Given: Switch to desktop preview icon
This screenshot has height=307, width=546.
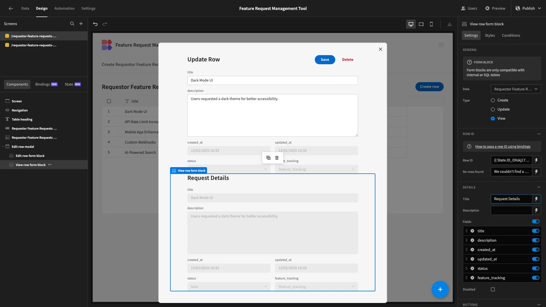Looking at the screenshot, I should point(411,24).
